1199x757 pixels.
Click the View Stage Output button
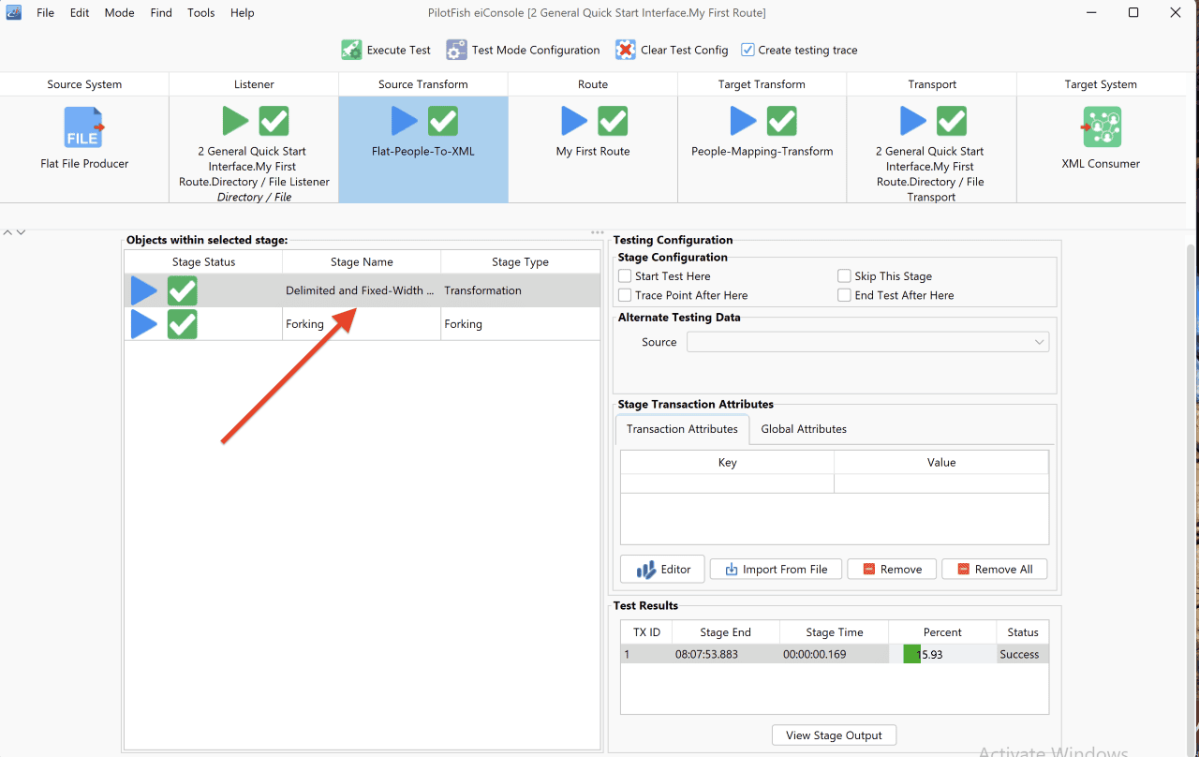pyautogui.click(x=834, y=735)
